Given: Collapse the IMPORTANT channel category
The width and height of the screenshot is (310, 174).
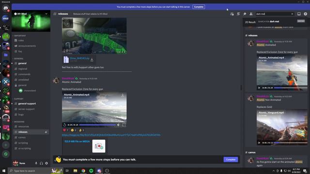Looking at the screenshot, I should point(20,36).
